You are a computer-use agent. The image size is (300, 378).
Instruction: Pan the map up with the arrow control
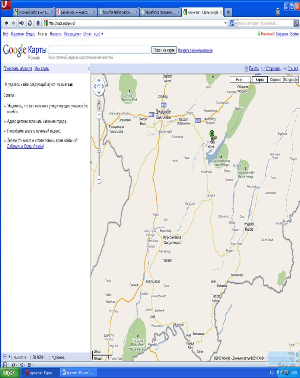[99, 80]
